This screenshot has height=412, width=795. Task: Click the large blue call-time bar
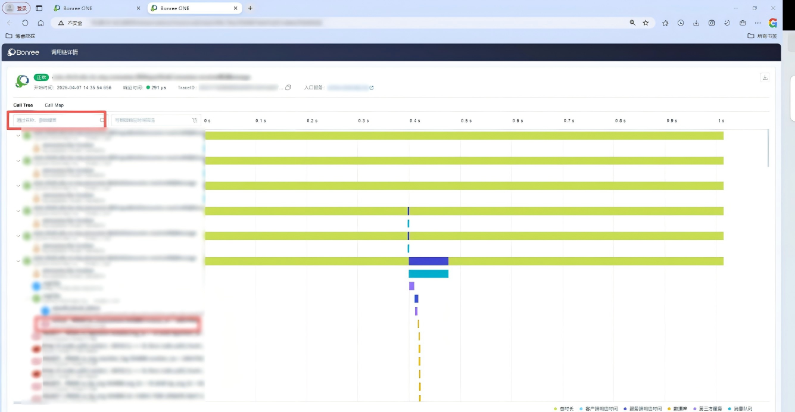pos(428,261)
